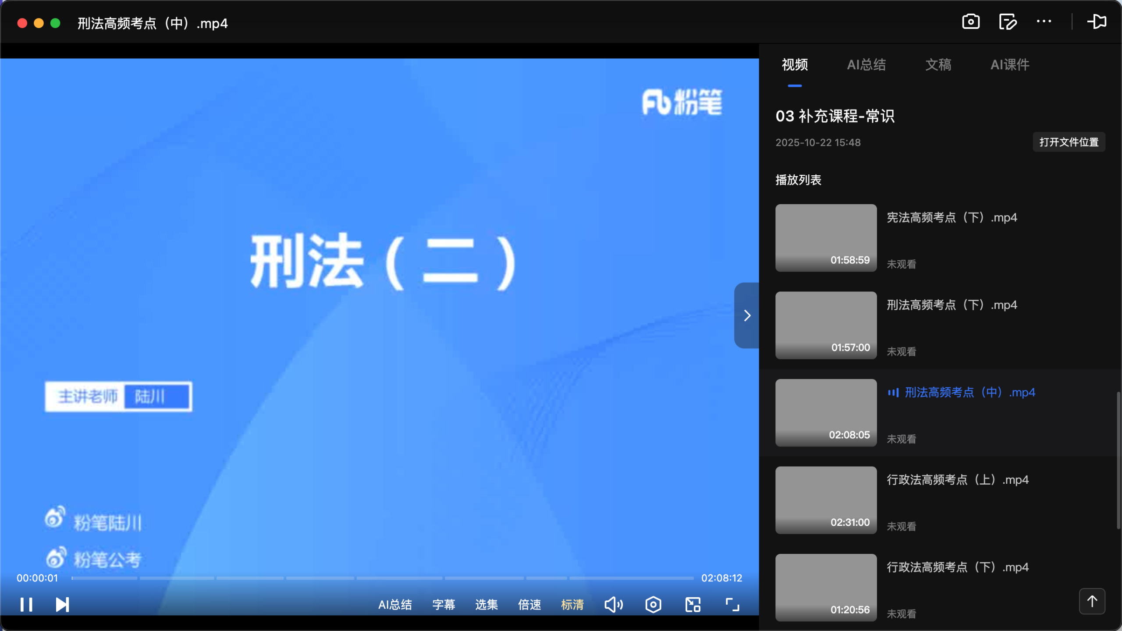Take a screenshot with the camera icon
This screenshot has width=1122, height=631.
click(970, 21)
